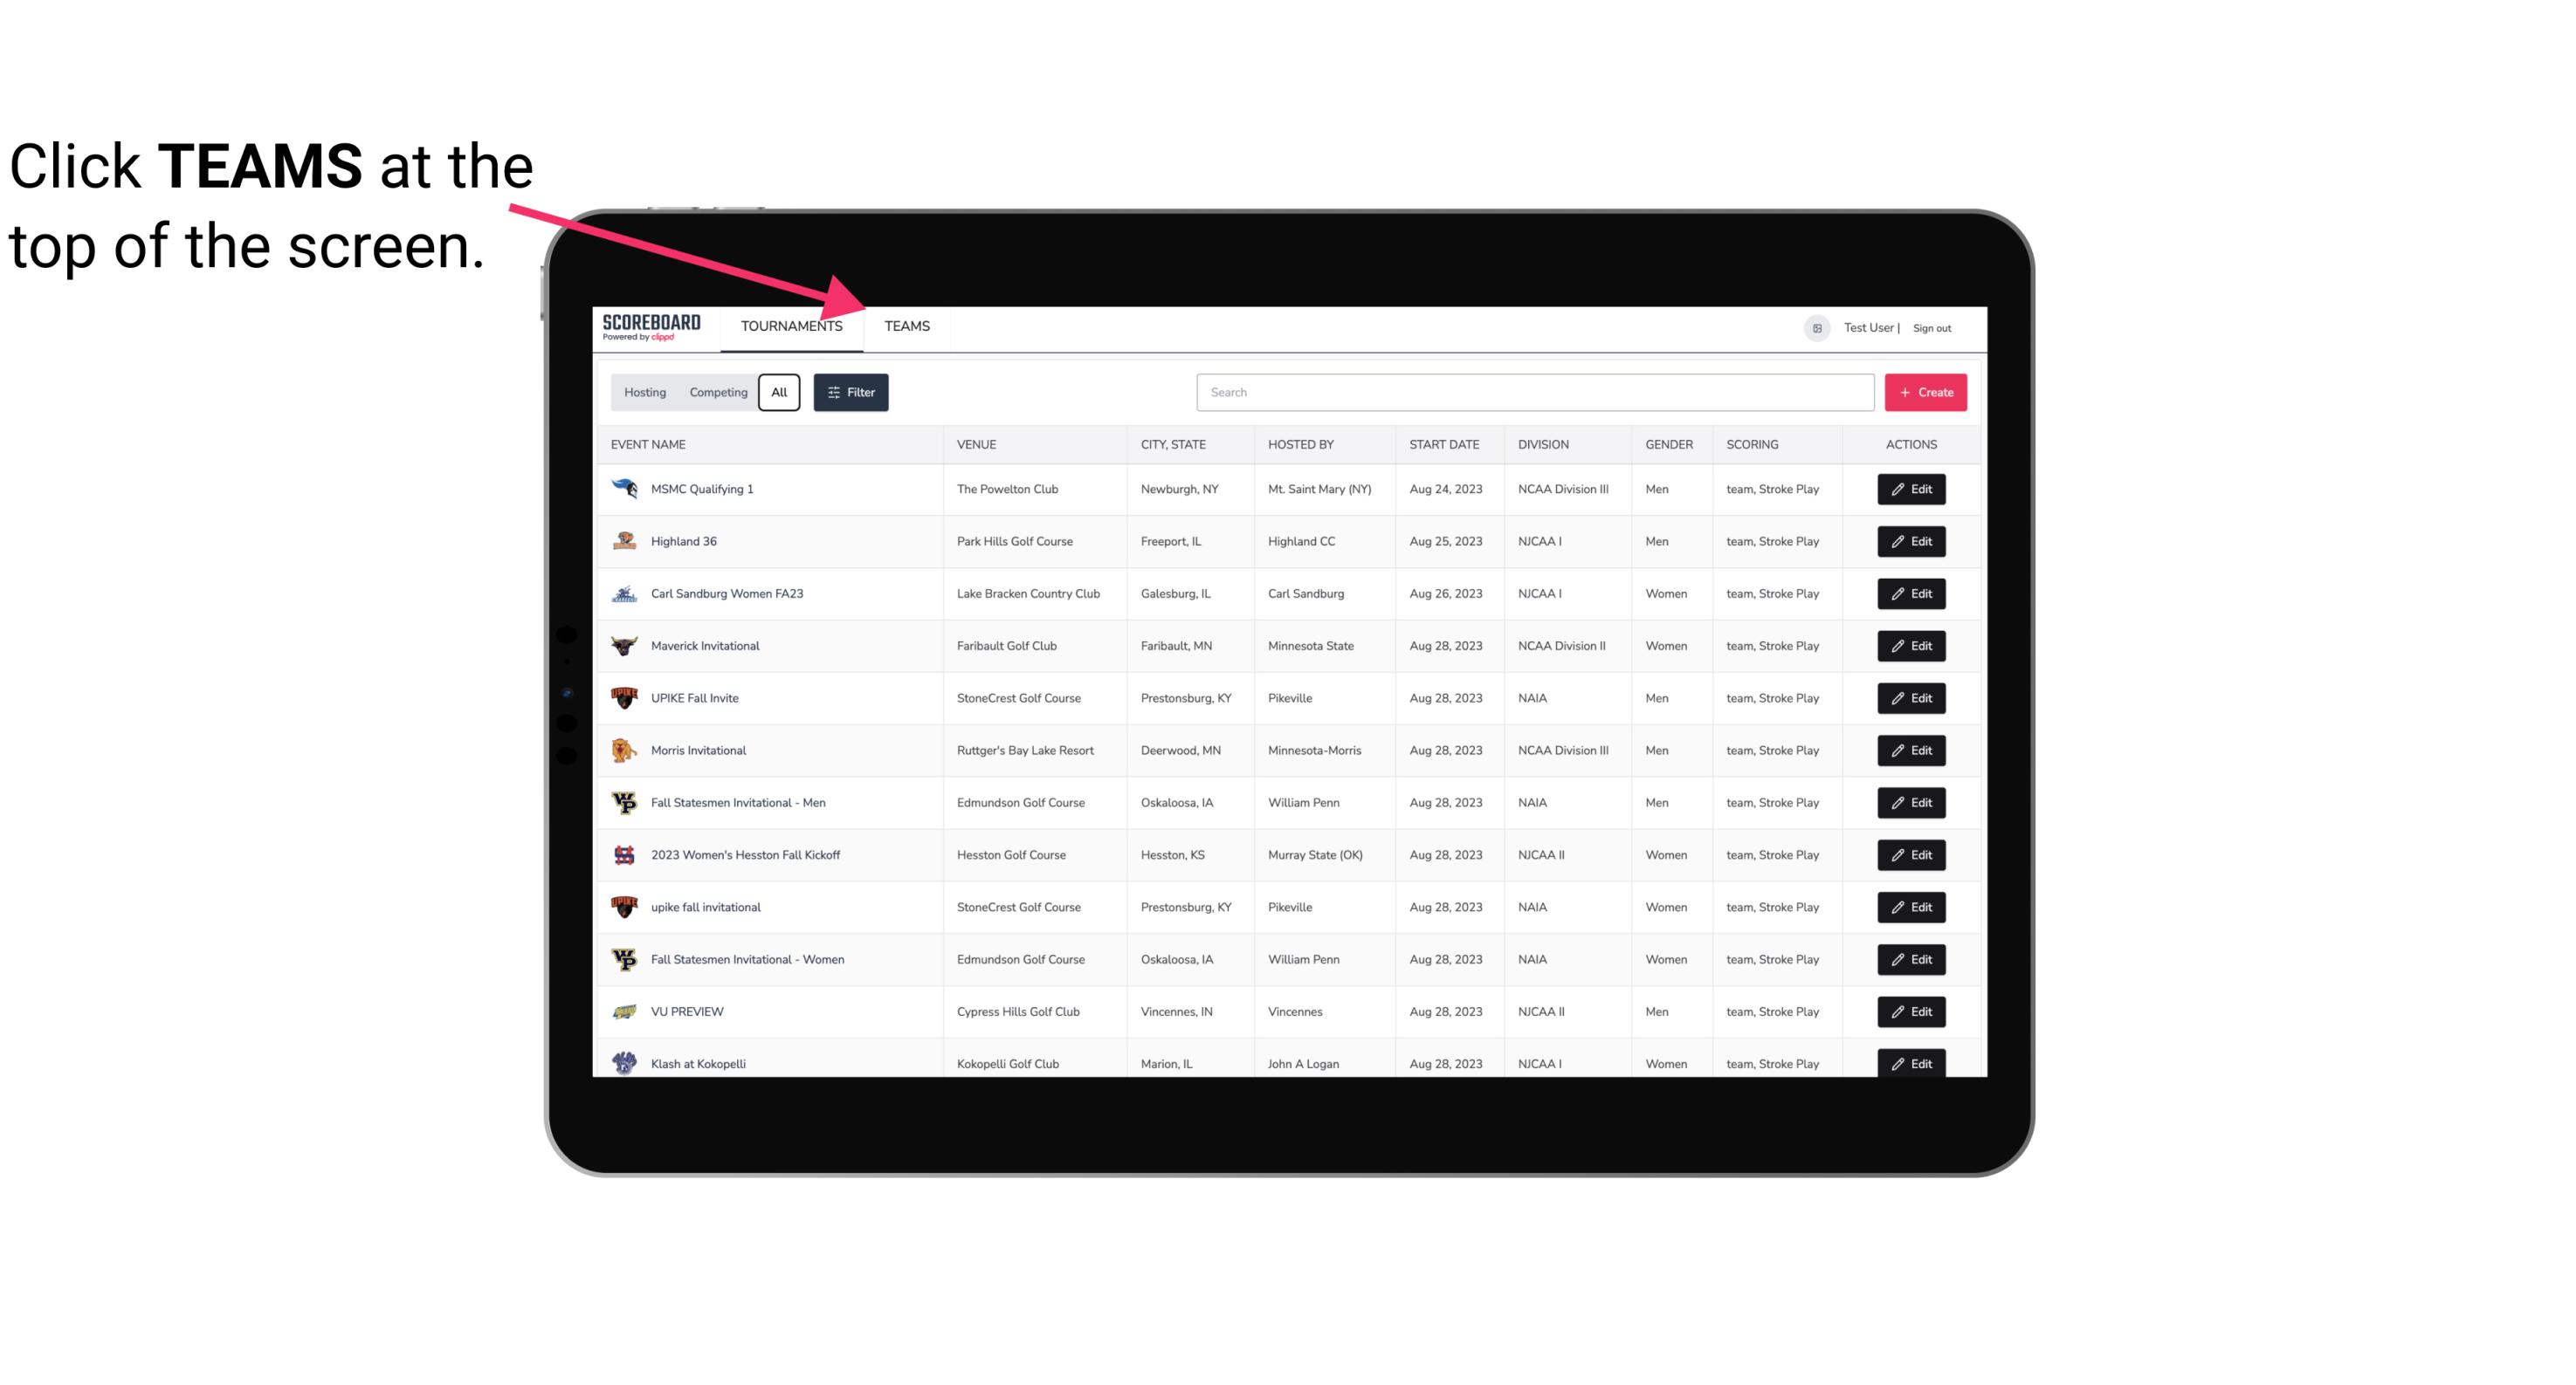Toggle the Hosting filter button
The width and height of the screenshot is (2576, 1385).
point(644,393)
